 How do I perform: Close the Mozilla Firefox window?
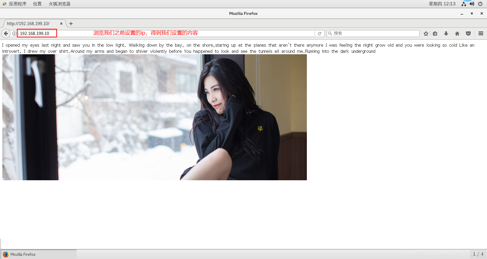point(482,14)
